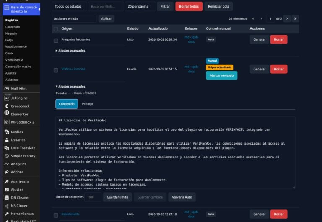Image resolution: width=322 pixels, height=222 pixels.
Task: Click Borrar for VFWoo-Licencias row
Action: point(279,69)
